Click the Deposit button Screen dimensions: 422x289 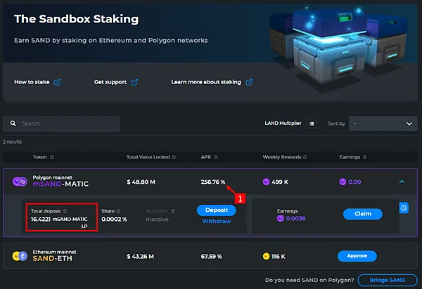pos(217,210)
